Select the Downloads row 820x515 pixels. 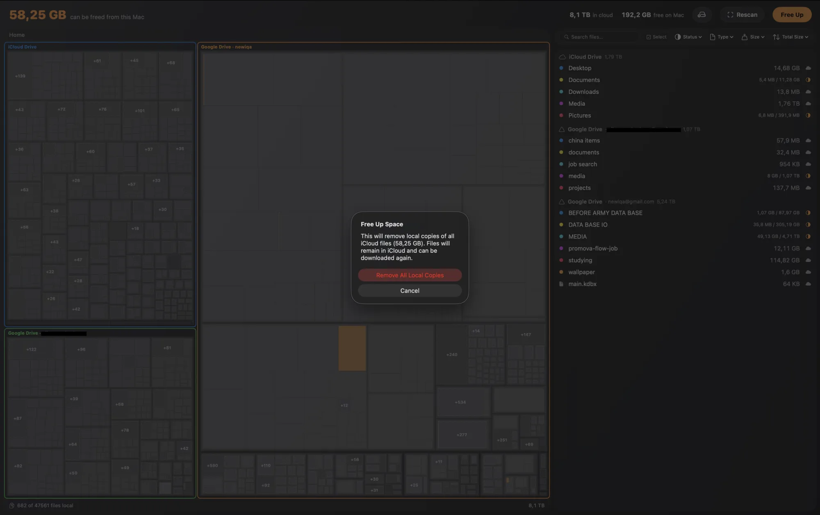pos(685,92)
